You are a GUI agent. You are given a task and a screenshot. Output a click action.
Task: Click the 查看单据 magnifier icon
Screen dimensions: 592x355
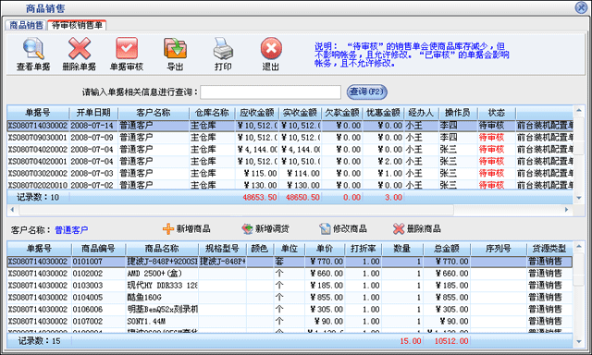tap(33, 48)
